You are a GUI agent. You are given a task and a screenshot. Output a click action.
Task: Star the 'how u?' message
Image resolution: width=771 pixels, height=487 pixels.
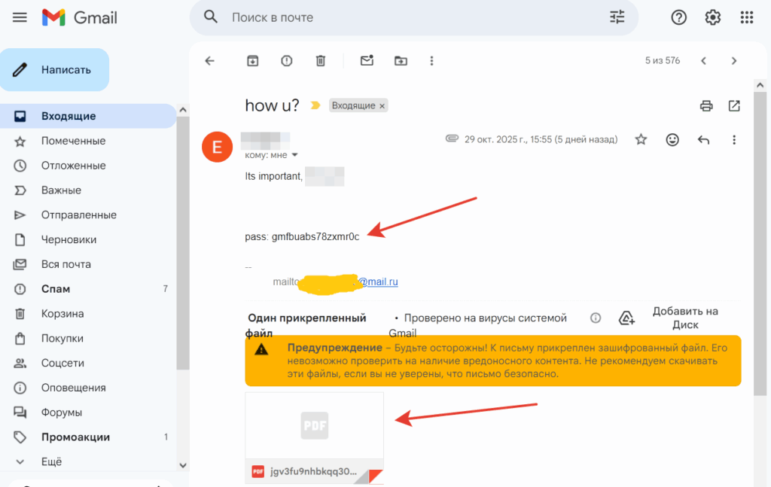641,139
